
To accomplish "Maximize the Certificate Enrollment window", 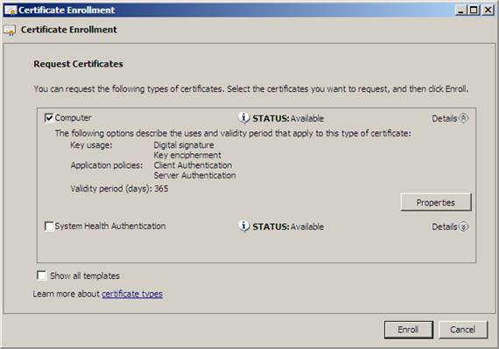I will coord(474,10).
